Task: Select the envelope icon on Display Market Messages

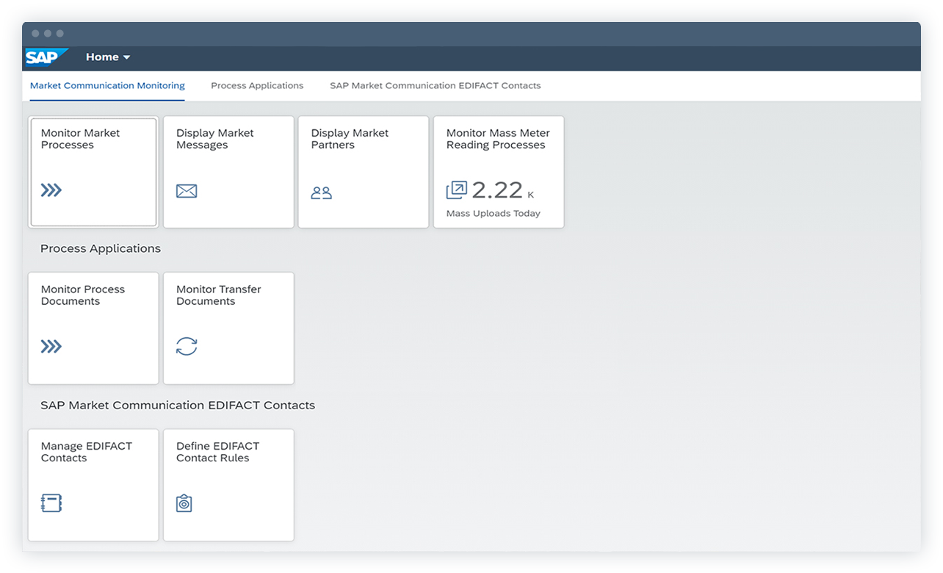Action: (186, 190)
